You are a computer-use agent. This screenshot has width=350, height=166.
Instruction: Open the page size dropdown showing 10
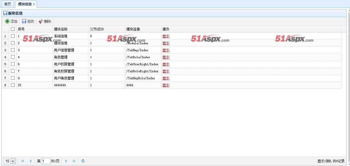[10, 161]
